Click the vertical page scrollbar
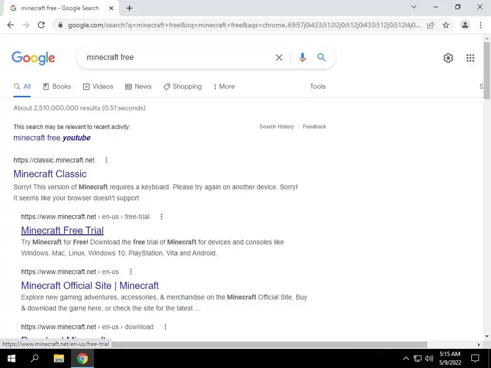Viewport: 491px width, 368px height. (x=487, y=71)
